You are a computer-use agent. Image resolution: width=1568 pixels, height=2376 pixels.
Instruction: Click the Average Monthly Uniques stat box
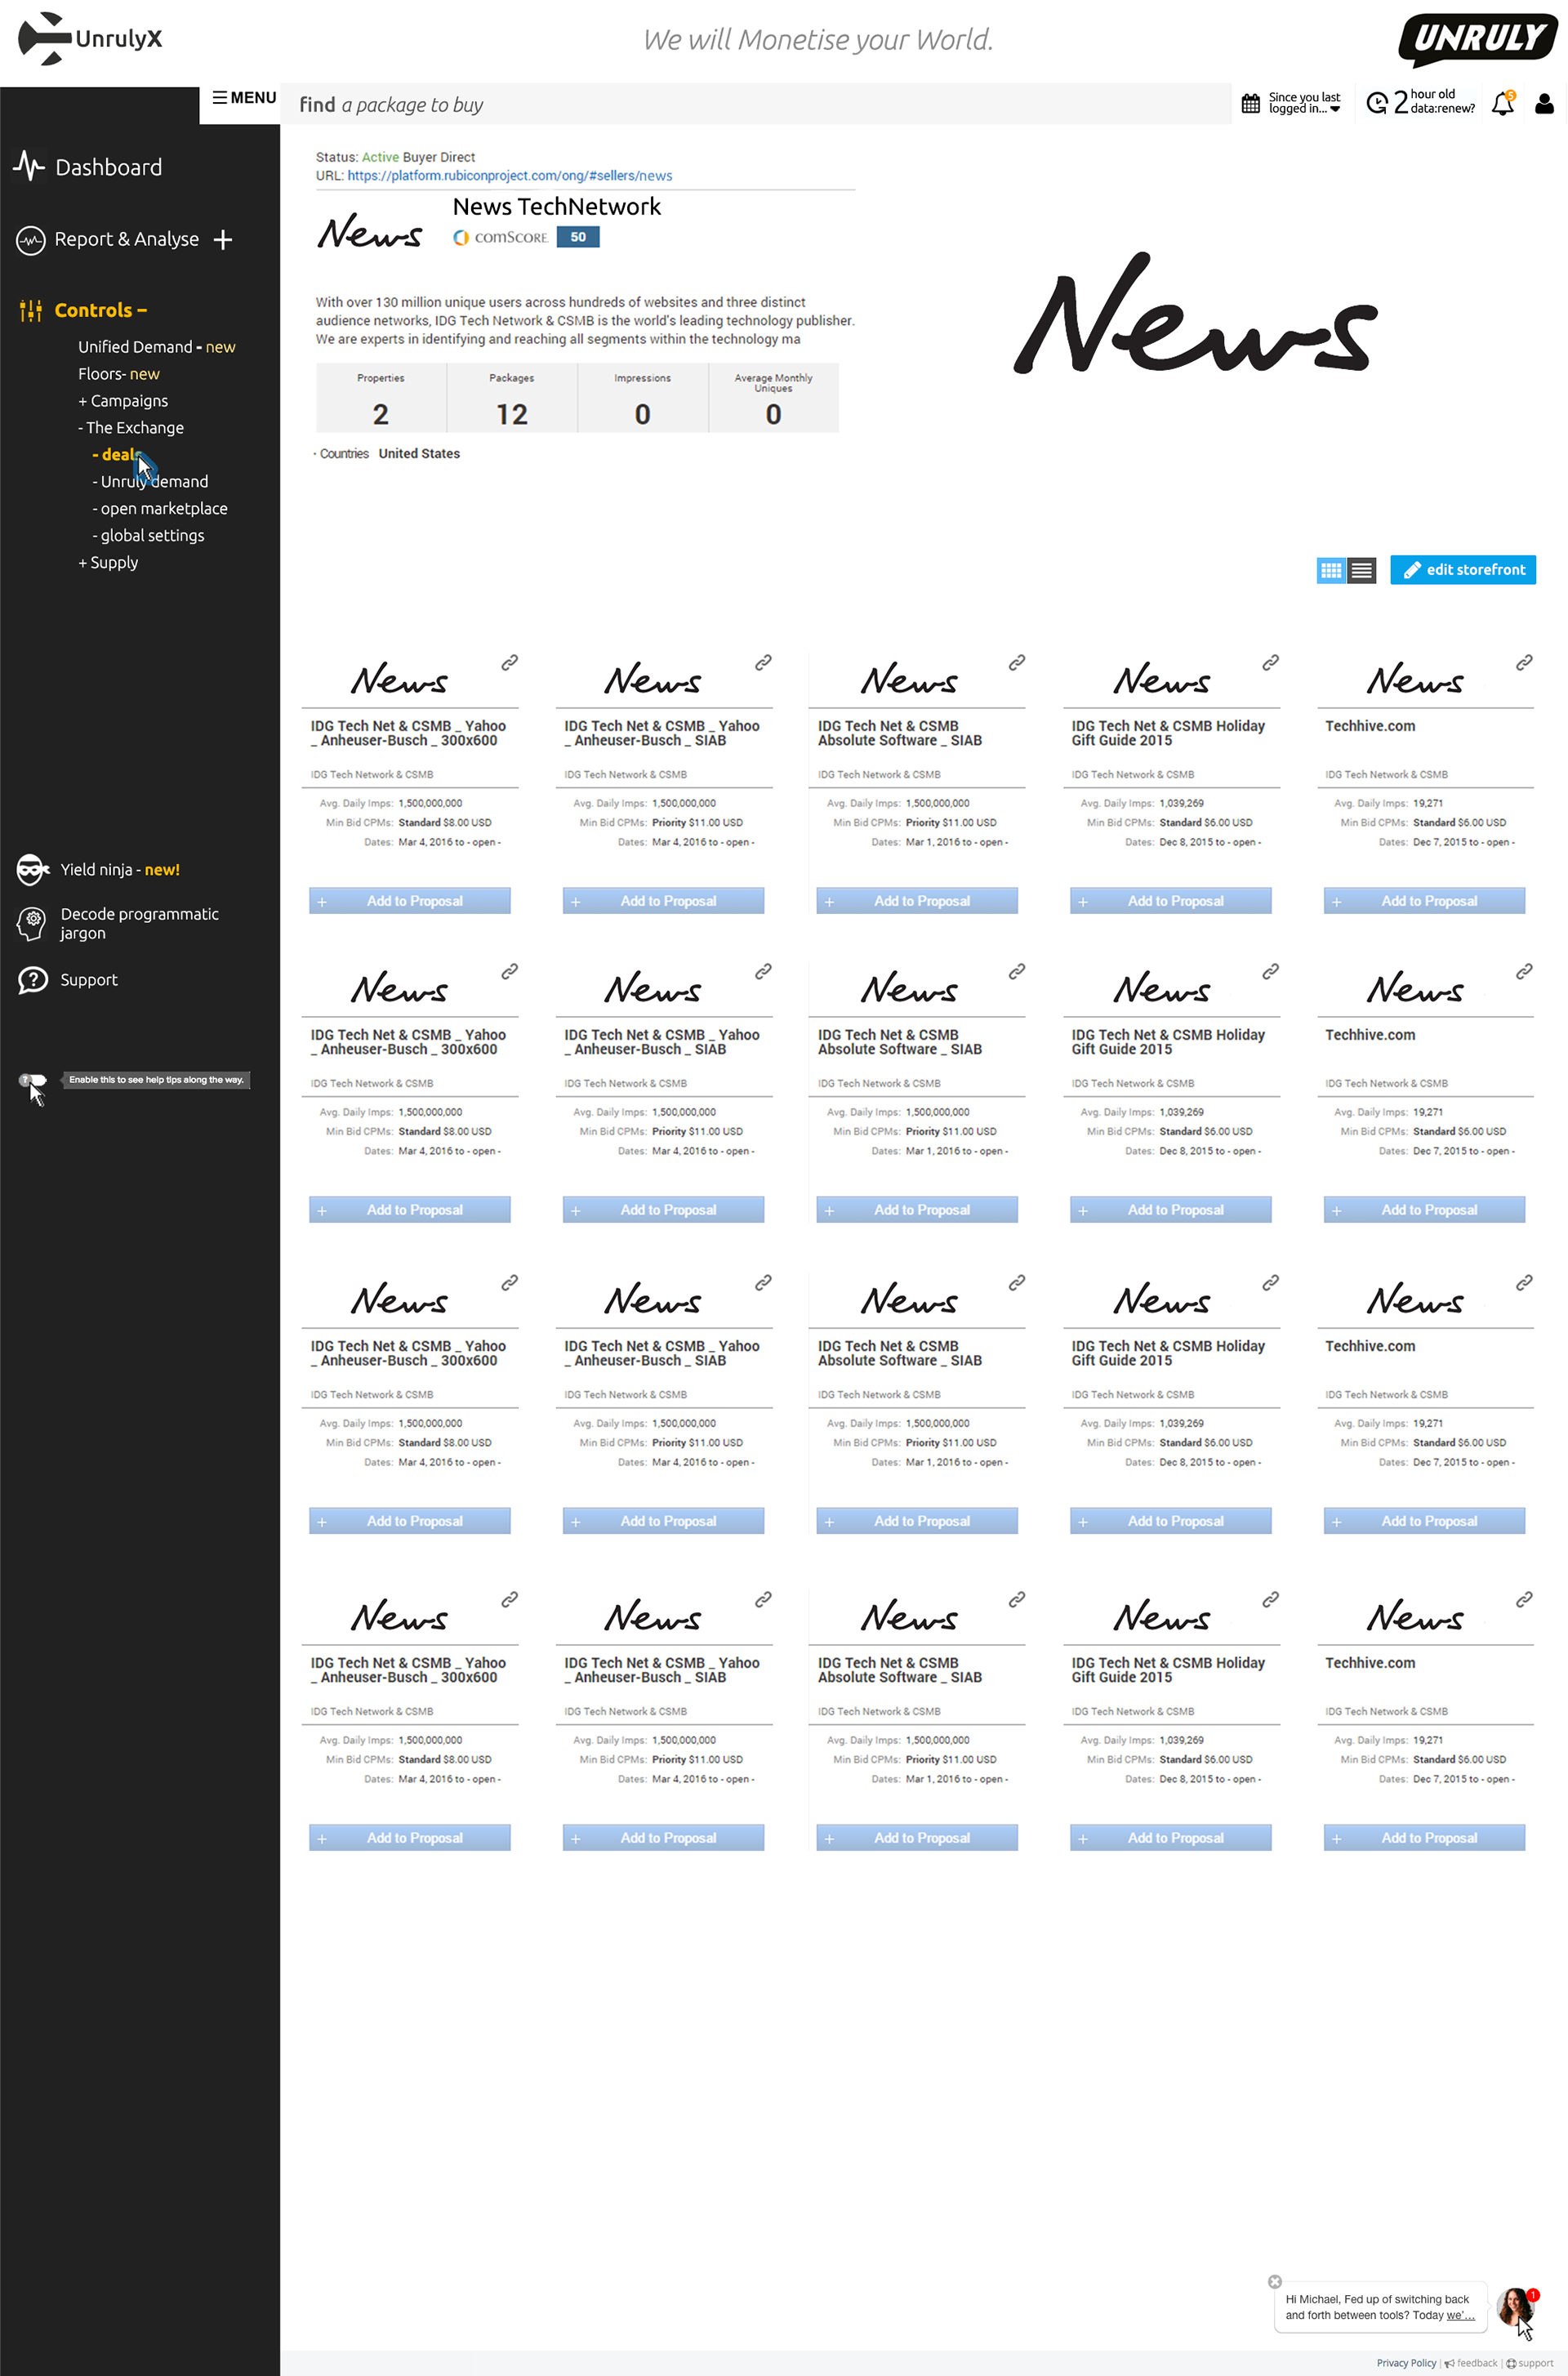(774, 399)
